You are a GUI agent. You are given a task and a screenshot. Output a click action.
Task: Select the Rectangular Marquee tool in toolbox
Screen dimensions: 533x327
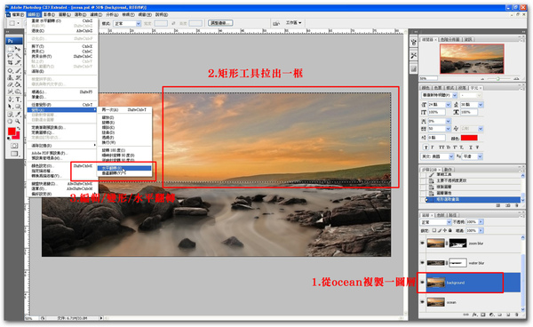click(x=11, y=49)
